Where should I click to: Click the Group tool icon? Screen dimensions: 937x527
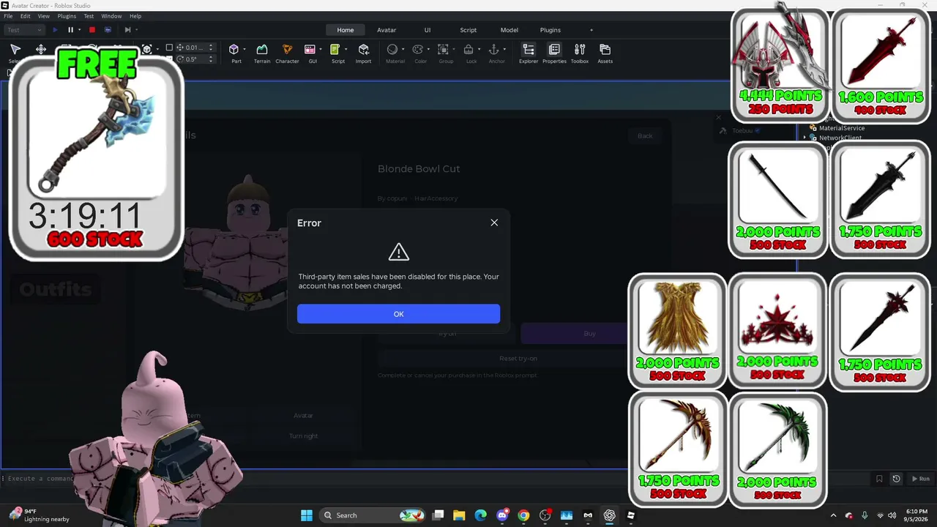(x=443, y=49)
